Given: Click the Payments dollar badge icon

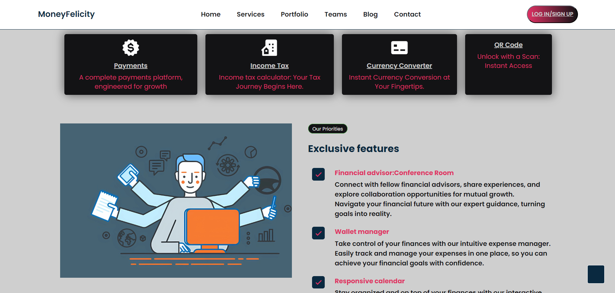Looking at the screenshot, I should click(x=131, y=48).
